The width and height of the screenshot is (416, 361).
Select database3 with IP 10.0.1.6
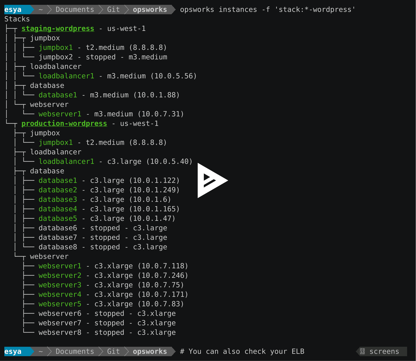[x=105, y=199]
